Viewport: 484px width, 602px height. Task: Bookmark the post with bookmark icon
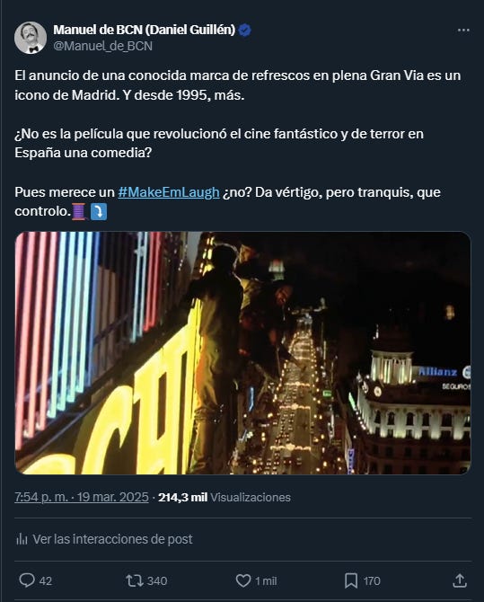point(351,580)
